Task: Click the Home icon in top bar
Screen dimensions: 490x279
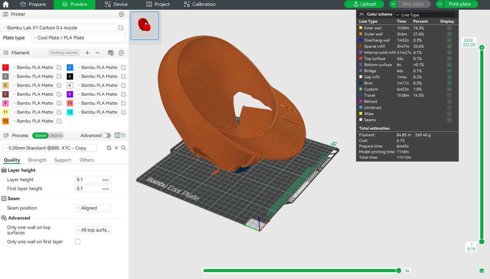Action: tap(6, 4)
